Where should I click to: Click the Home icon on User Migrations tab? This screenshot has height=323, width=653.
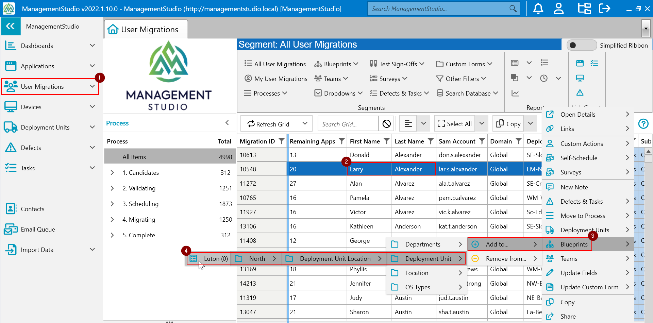tap(113, 30)
